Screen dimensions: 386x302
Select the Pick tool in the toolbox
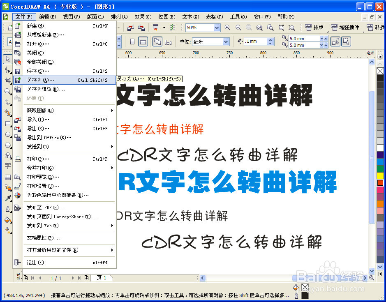click(x=8, y=59)
